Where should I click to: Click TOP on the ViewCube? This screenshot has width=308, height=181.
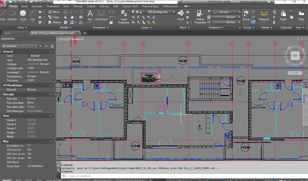point(295,56)
